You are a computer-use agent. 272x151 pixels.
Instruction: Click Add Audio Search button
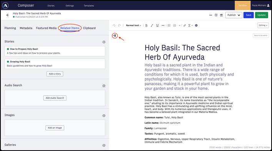click(55, 98)
